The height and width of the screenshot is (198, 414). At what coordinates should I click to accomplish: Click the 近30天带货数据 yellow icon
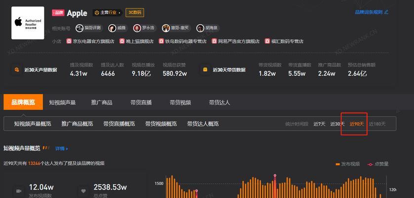205,70
